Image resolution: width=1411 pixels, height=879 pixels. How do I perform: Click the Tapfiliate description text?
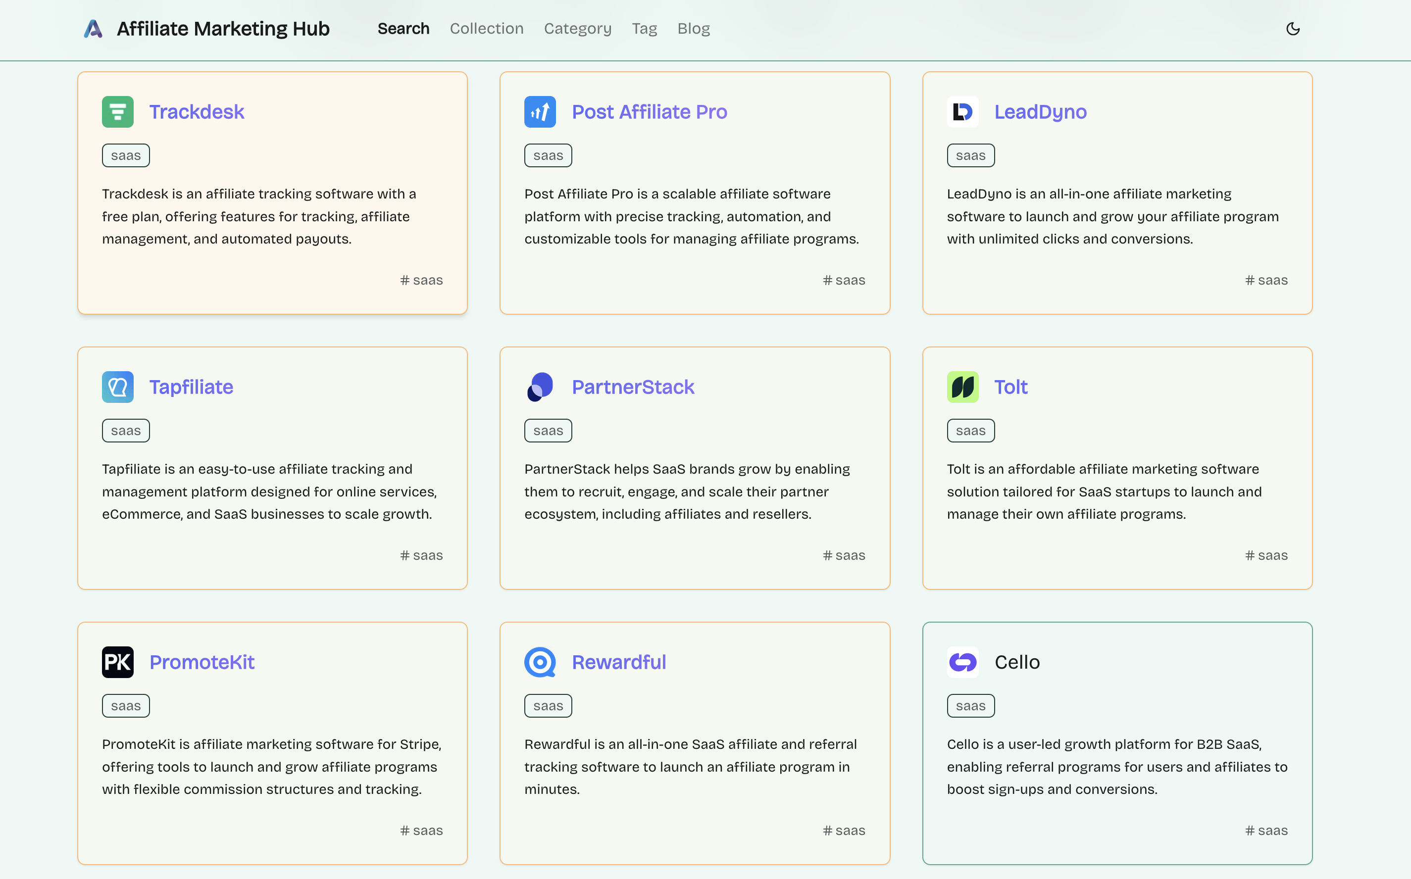[270, 491]
